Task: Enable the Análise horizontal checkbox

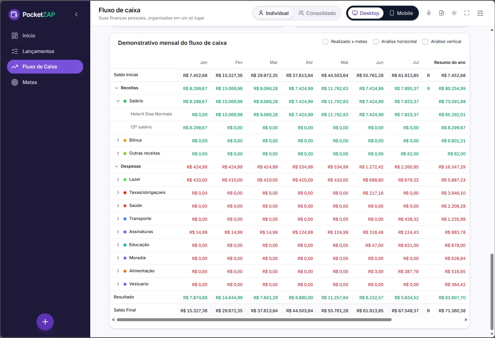Action: pos(376,42)
